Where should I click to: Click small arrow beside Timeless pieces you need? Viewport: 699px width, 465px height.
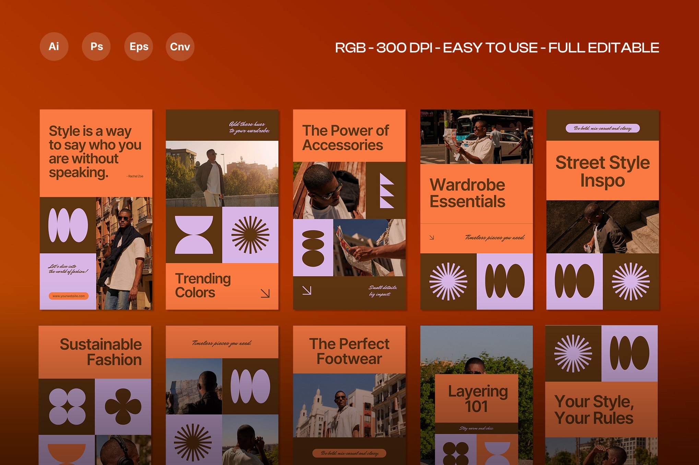[432, 237]
